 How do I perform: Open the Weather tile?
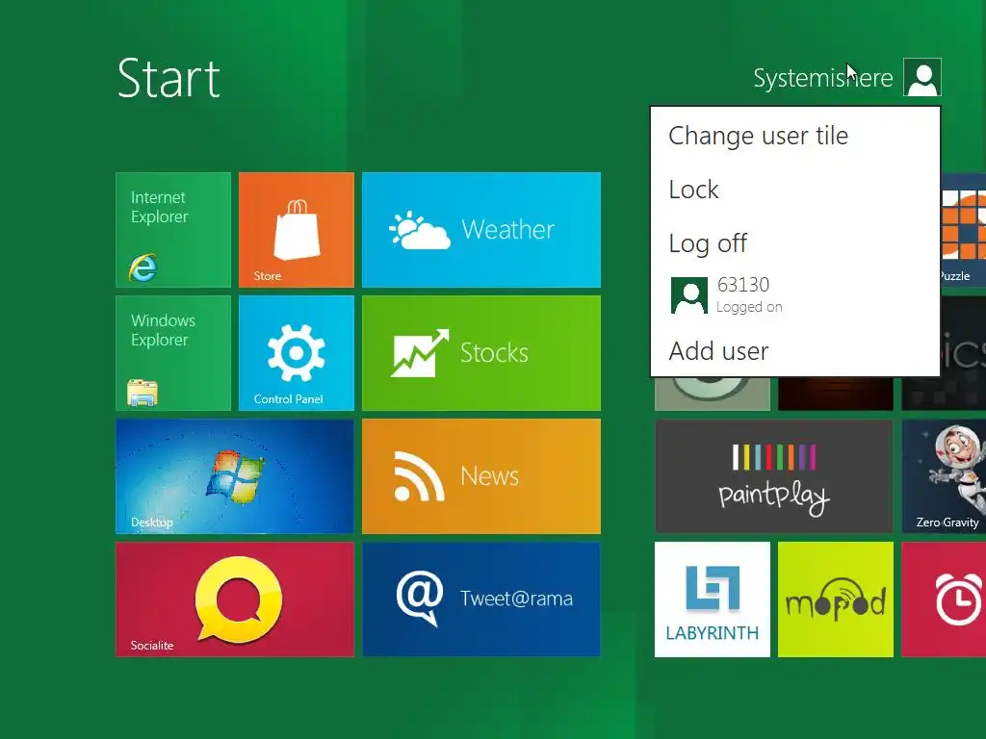(481, 230)
